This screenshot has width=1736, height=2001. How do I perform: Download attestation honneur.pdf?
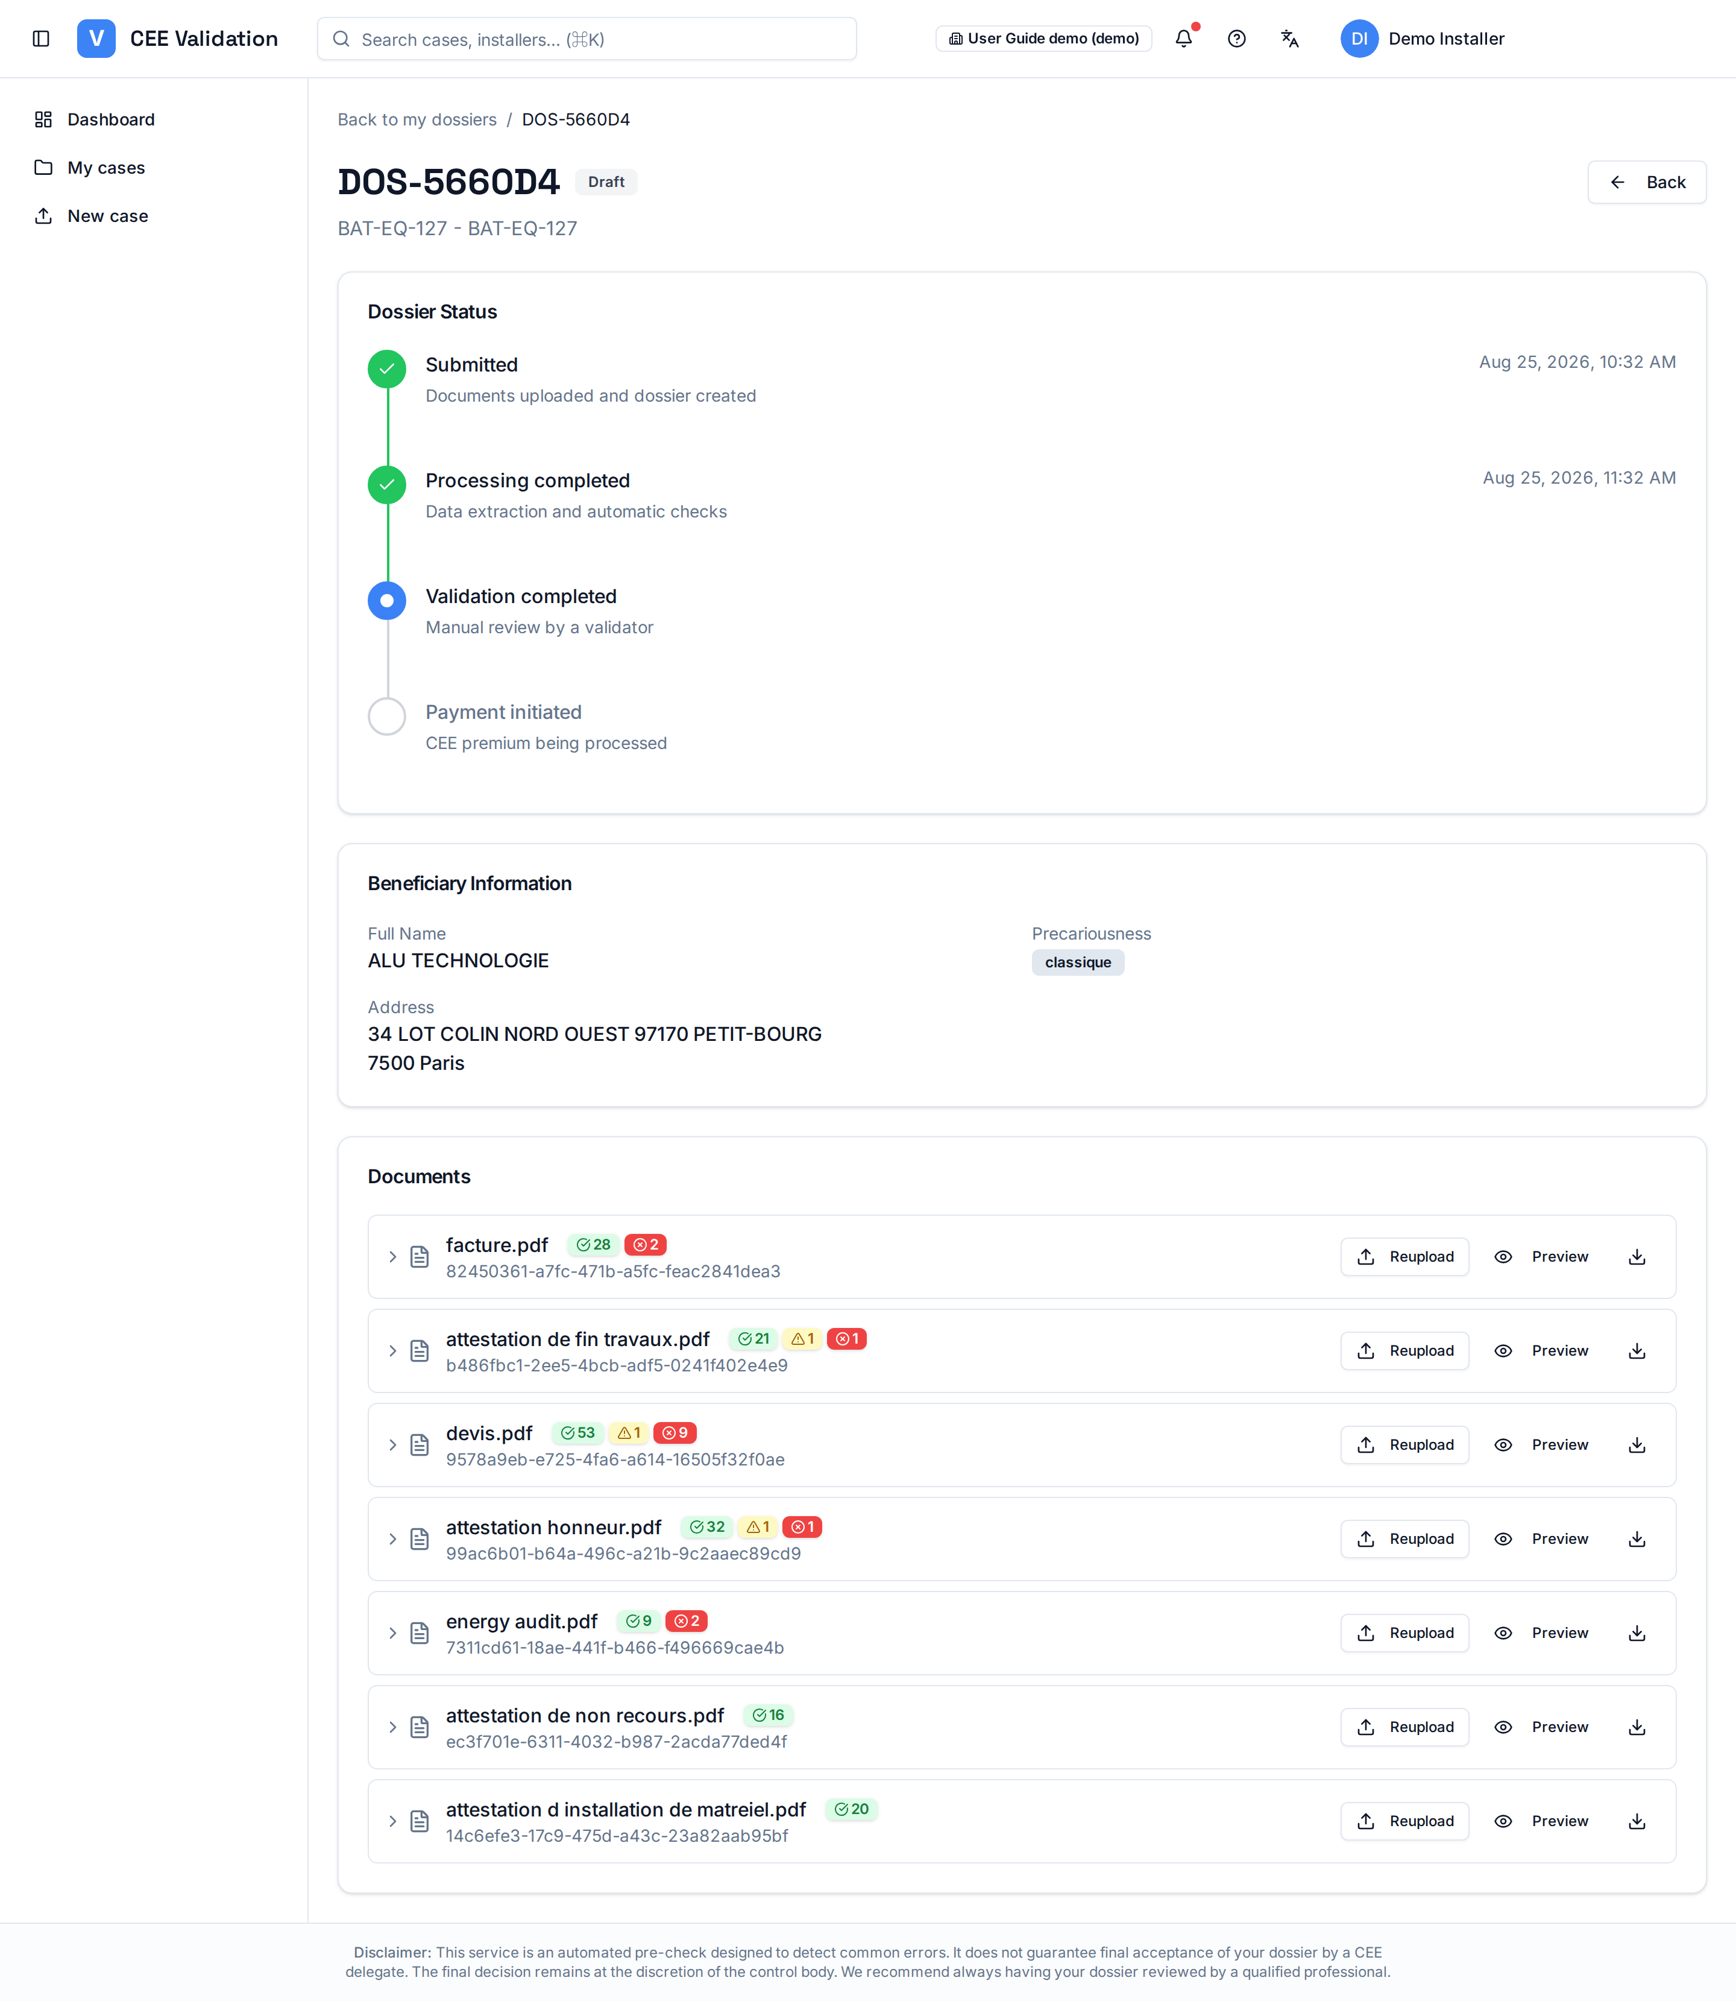pos(1637,1539)
